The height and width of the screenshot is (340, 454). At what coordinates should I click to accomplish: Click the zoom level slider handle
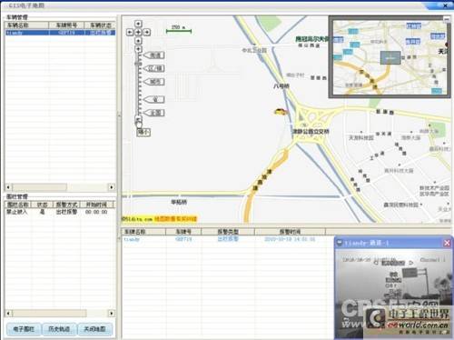[x=138, y=64]
